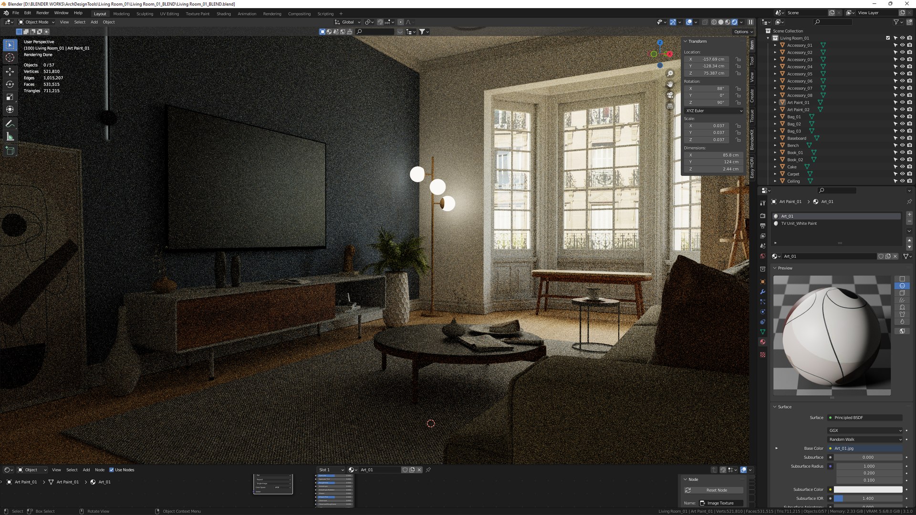
Task: Collapse the Transform panel
Action: pyautogui.click(x=686, y=41)
